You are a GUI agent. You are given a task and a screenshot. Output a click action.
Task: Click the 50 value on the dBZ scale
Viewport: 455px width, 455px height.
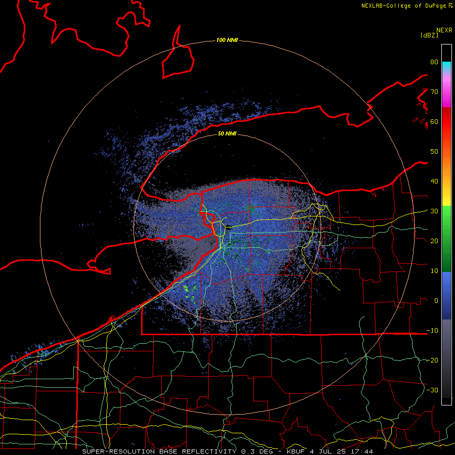pyautogui.click(x=434, y=152)
